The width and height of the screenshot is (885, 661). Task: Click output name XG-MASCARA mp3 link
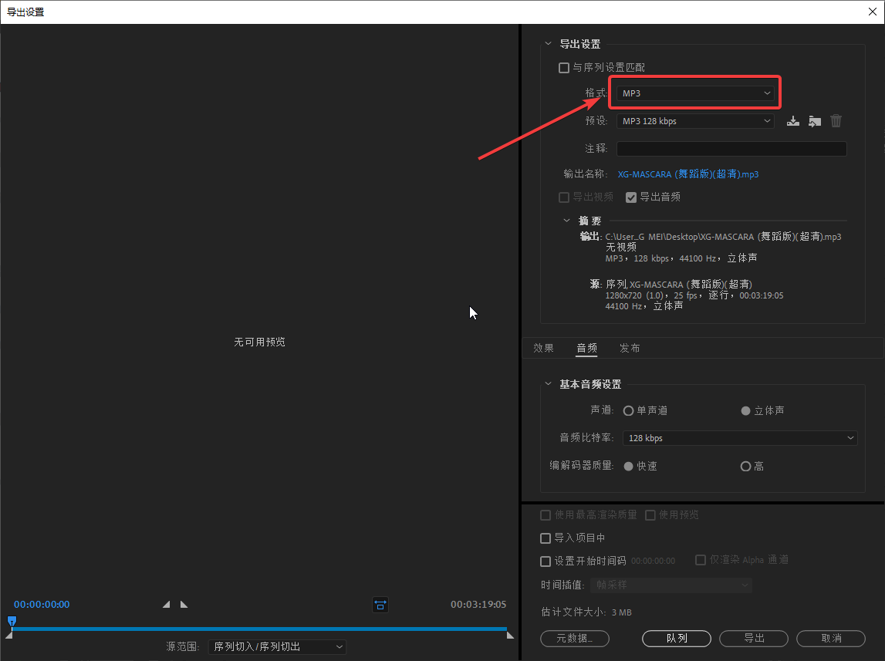click(x=688, y=174)
